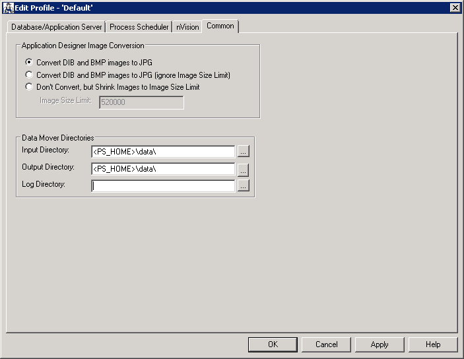Open Help for this dialog
This screenshot has height=359, width=464.
[x=433, y=344]
